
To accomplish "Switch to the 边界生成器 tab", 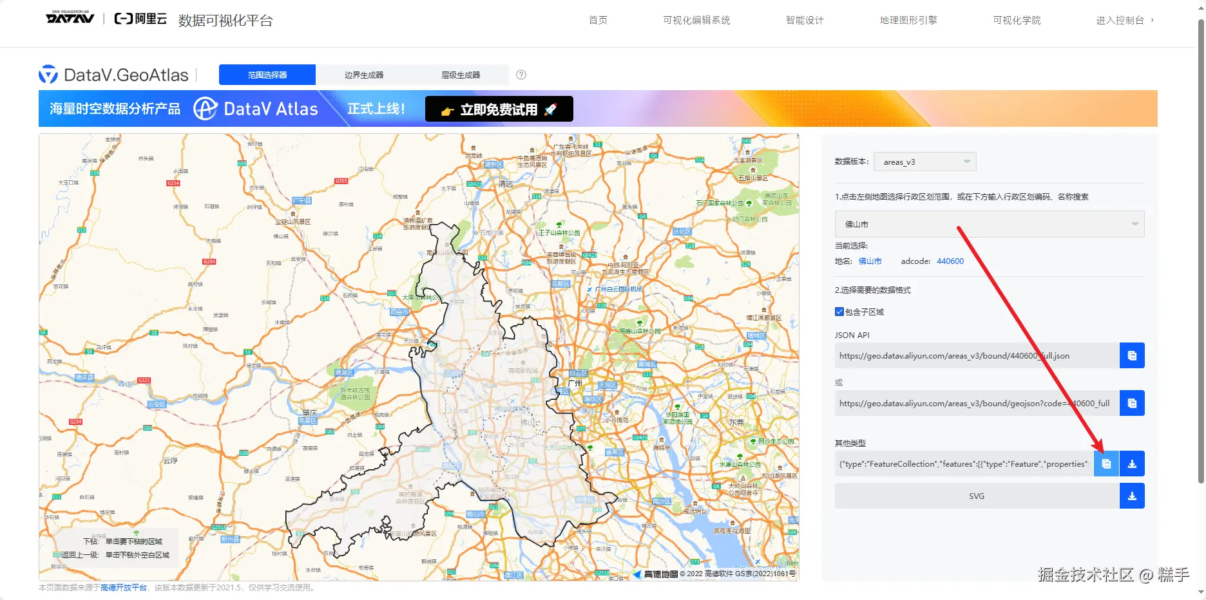I will pos(364,75).
